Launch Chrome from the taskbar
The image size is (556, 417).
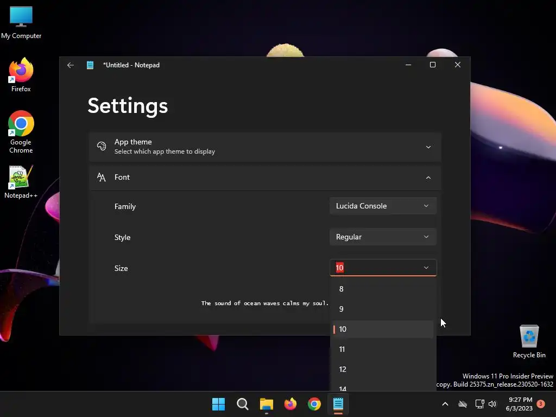pyautogui.click(x=314, y=404)
